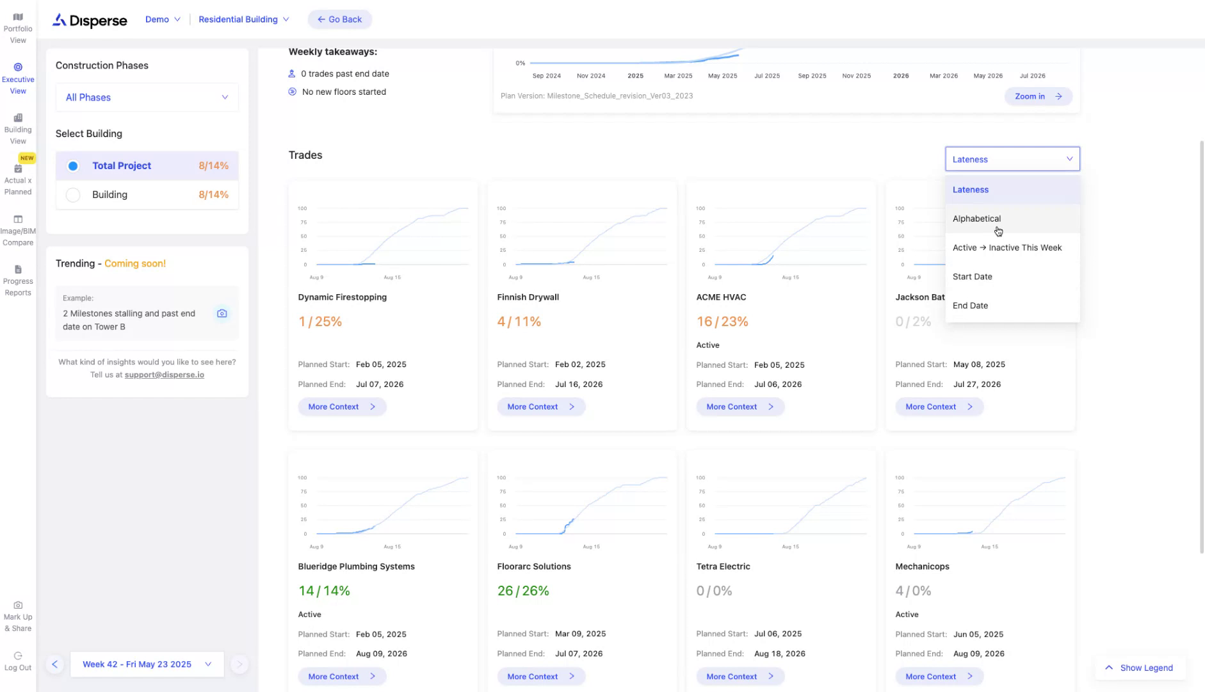This screenshot has width=1205, height=692.
Task: Click the support@disperse.io email link
Action: 164,375
